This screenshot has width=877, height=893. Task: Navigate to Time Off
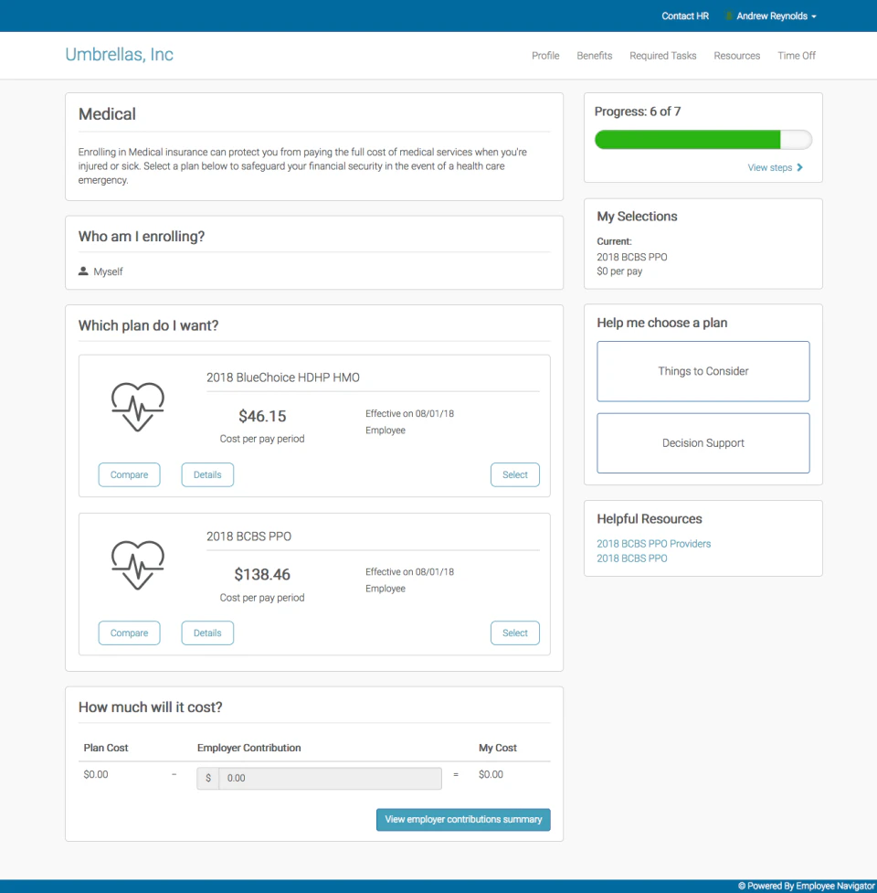click(x=796, y=56)
